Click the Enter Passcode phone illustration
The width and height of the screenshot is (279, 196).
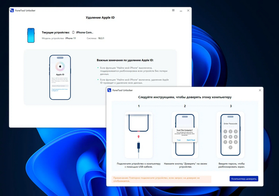230,135
